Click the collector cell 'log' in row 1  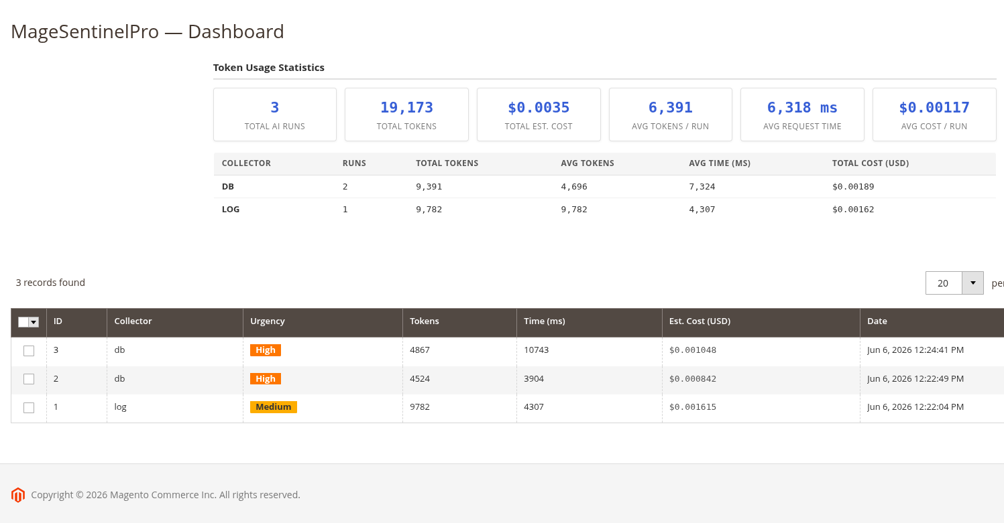coord(121,407)
